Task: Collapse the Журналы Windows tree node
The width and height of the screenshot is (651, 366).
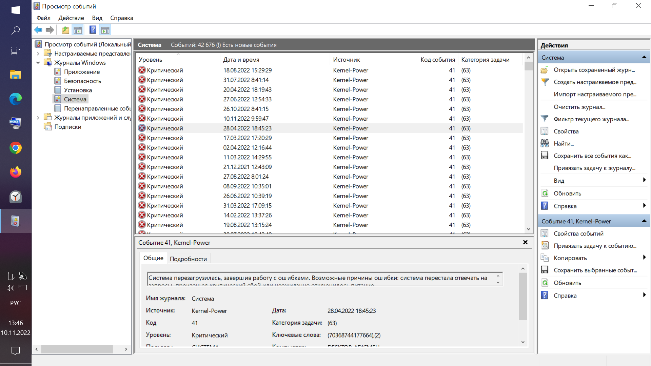Action: pos(38,63)
